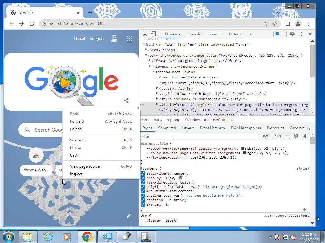Select Inspect in the context menu
Viewport: 325px width, 243px height.
pos(101,174)
